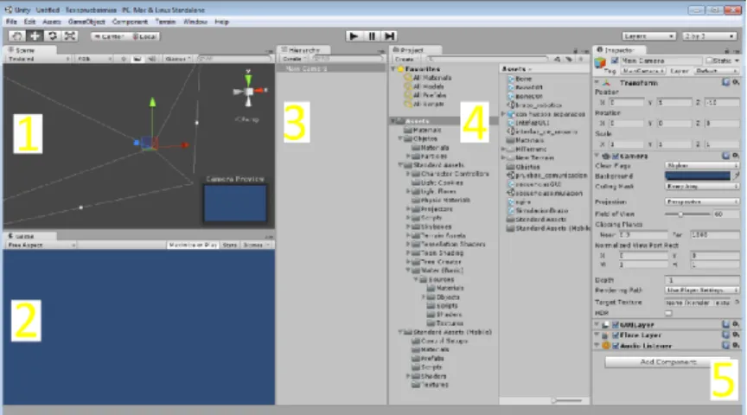
Task: Toggle GUILayer enabled checkbox
Action: tap(616, 324)
